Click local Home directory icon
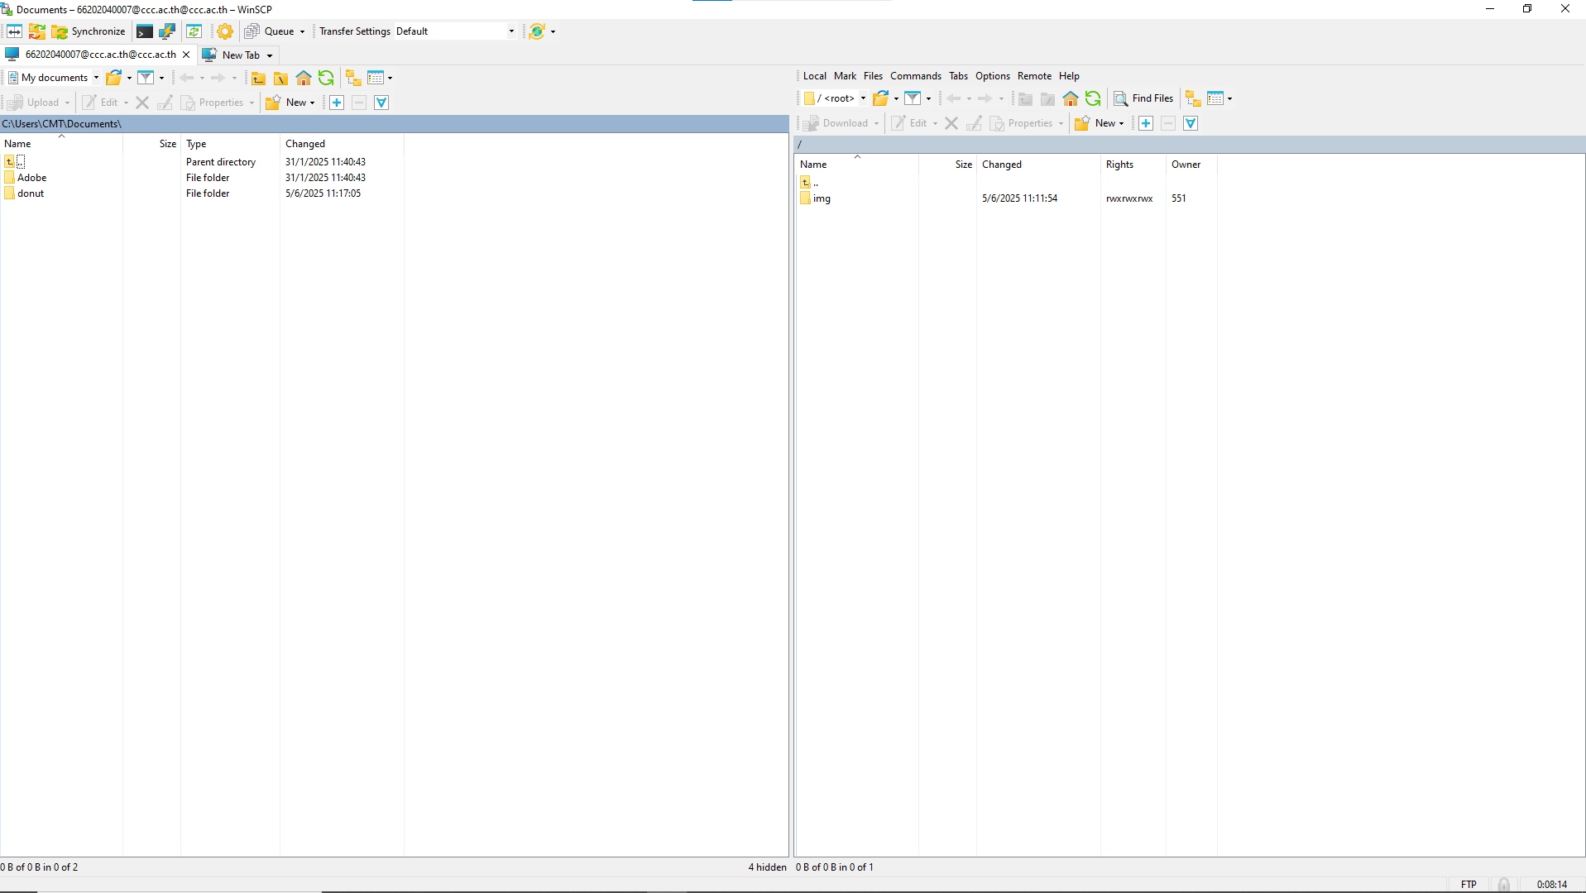Screen dimensions: 1586x893 (304, 78)
